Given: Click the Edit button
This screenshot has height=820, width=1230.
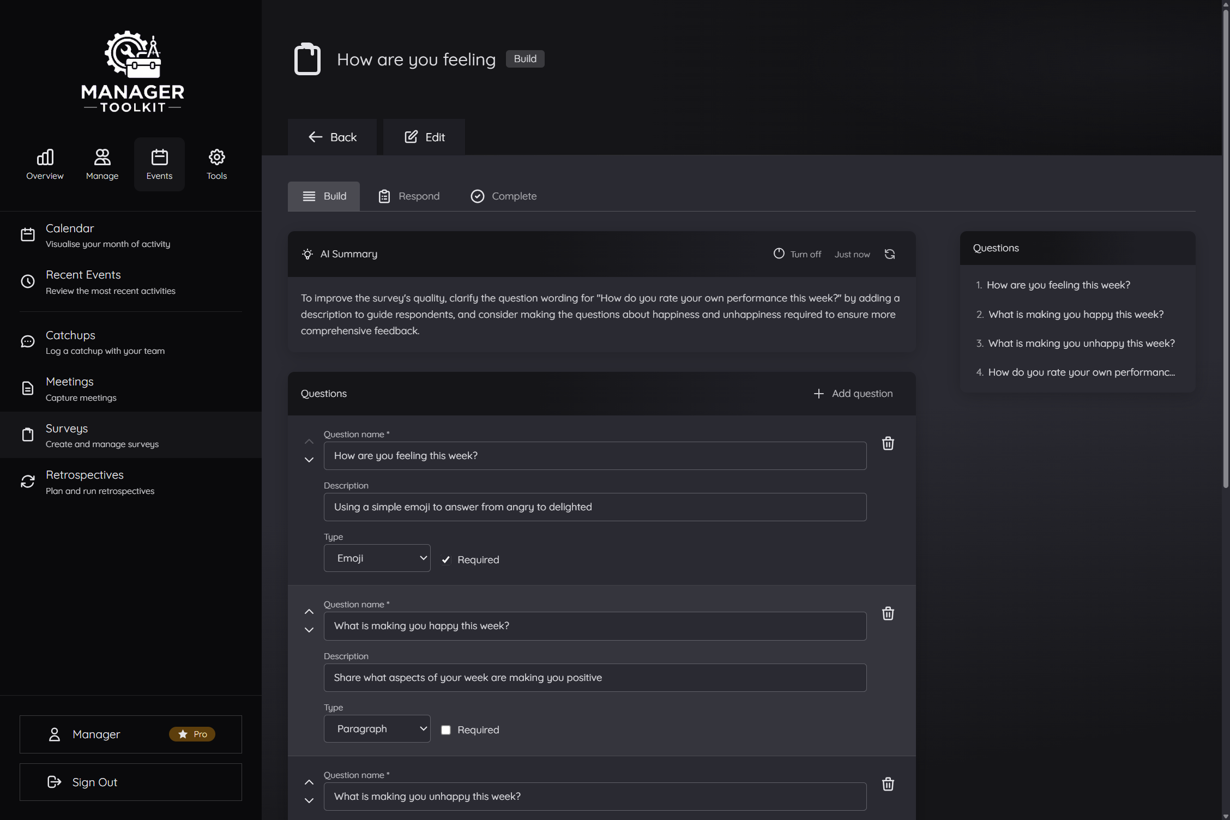Looking at the screenshot, I should pos(424,137).
